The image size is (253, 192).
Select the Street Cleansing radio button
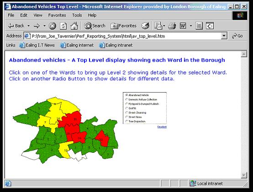[126, 113]
